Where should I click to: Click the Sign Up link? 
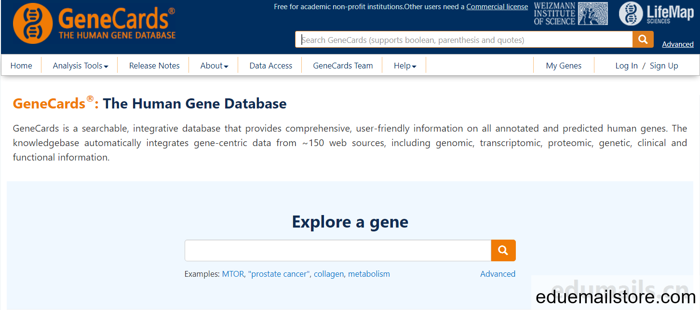(x=664, y=66)
